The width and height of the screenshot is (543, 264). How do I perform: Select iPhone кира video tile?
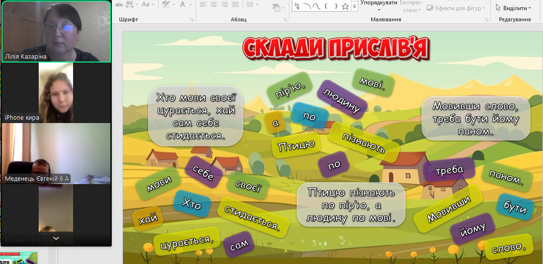click(56, 93)
